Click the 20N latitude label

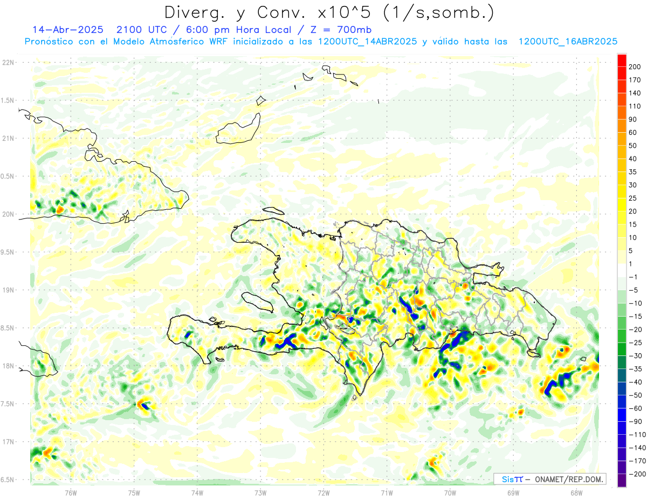click(8, 214)
